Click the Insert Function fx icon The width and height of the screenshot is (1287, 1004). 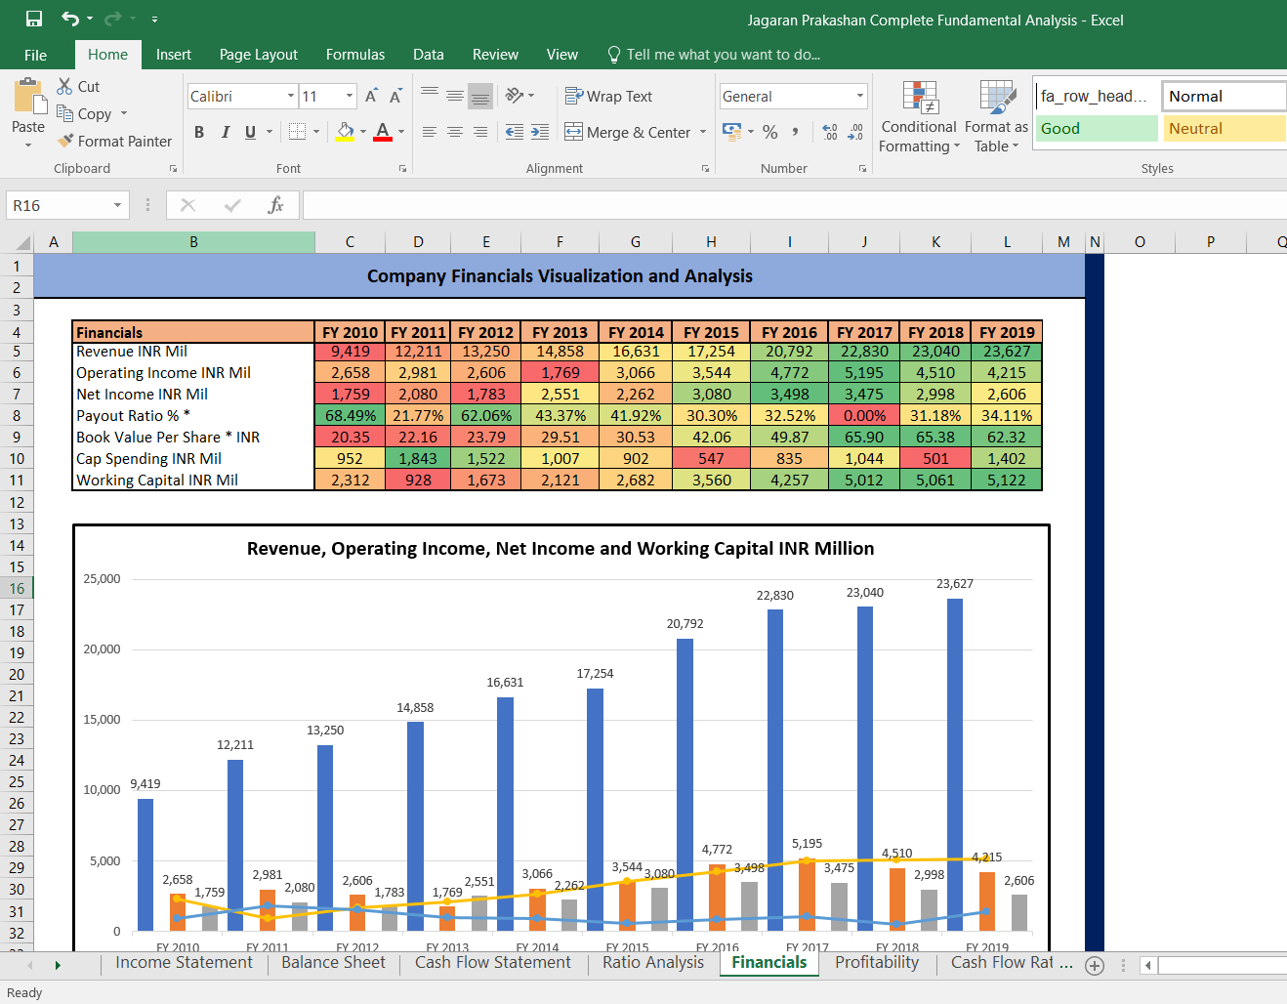pyautogui.click(x=276, y=205)
